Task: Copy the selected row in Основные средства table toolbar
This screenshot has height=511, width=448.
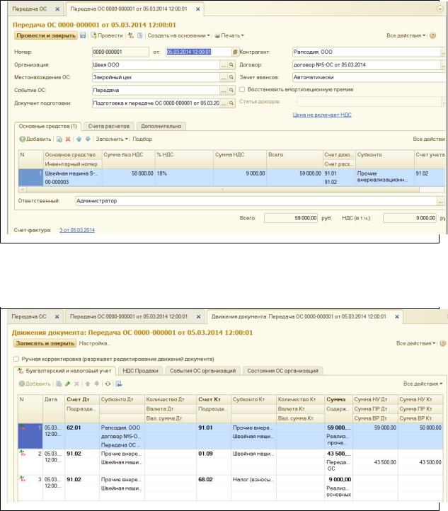Action: pyautogui.click(x=59, y=139)
